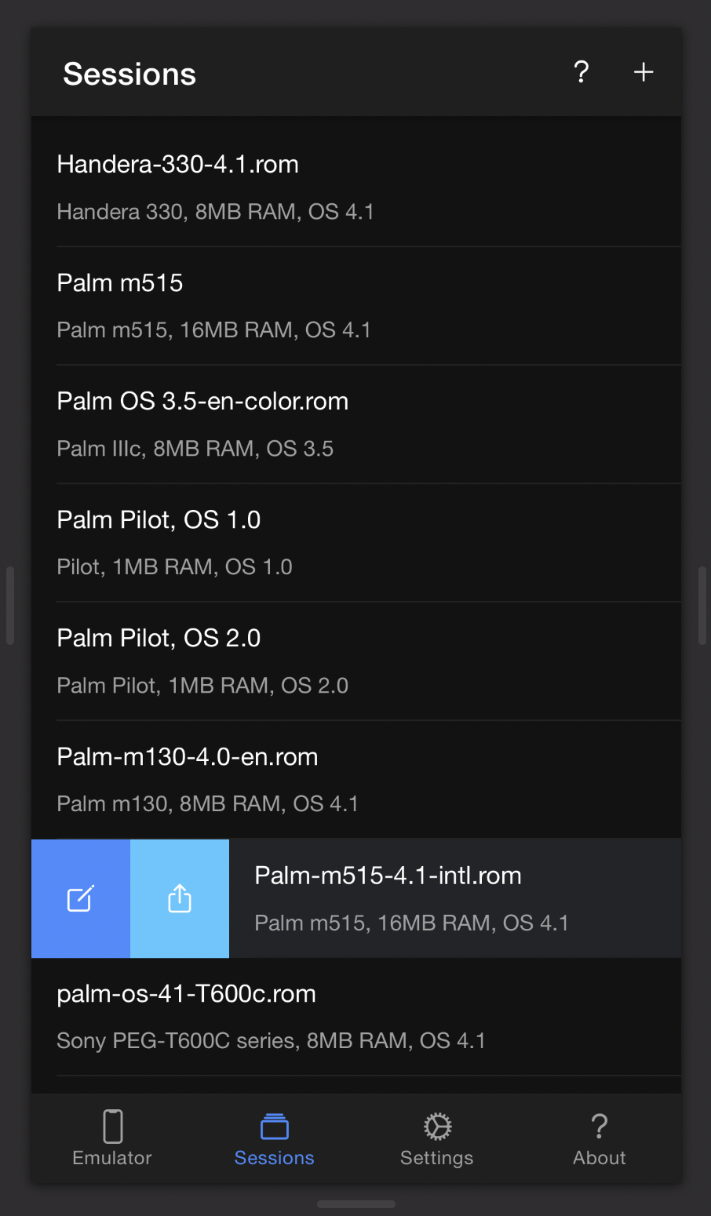Open the Handera-330-4.1.rom session
711x1216 pixels.
pos(355,186)
